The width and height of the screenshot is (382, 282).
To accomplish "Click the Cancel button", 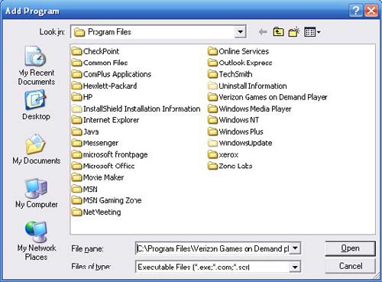I will 350,266.
